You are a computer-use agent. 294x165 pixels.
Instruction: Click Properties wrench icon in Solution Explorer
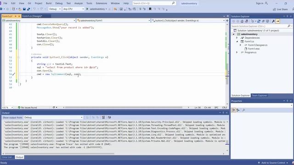pyautogui.click(x=273, y=22)
